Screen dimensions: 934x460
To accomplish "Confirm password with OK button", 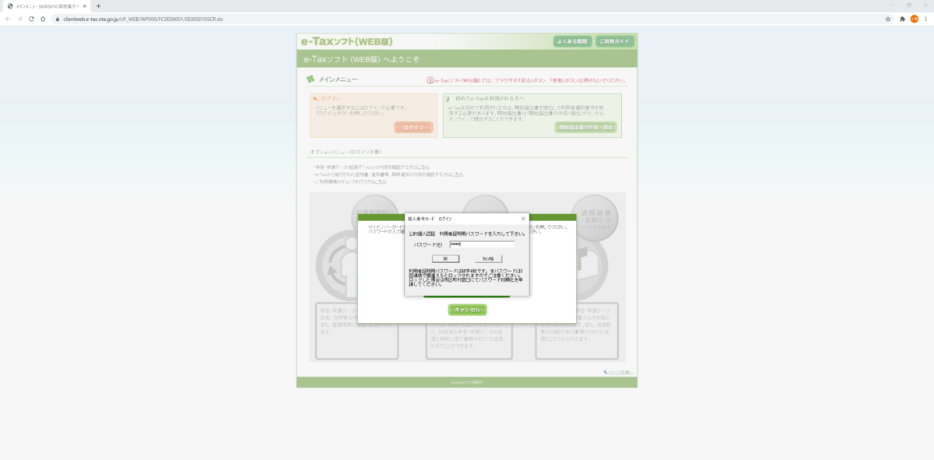I will click(x=445, y=258).
